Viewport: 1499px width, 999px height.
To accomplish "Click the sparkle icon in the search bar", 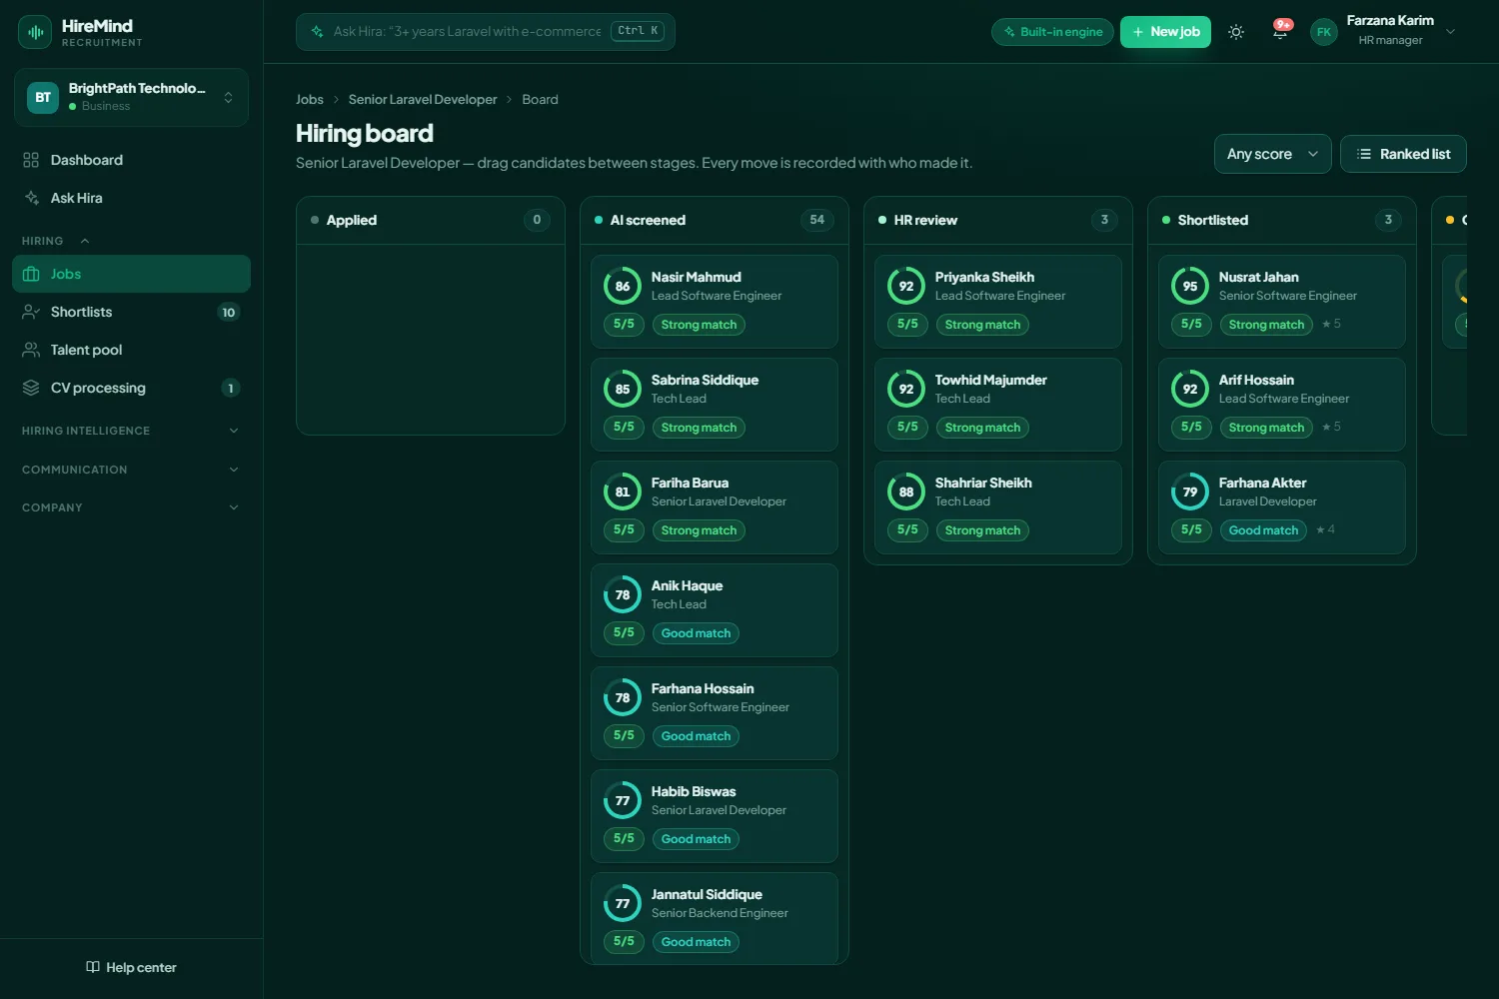I will 318,32.
